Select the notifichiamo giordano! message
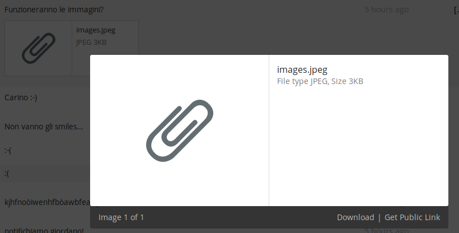 [44, 230]
